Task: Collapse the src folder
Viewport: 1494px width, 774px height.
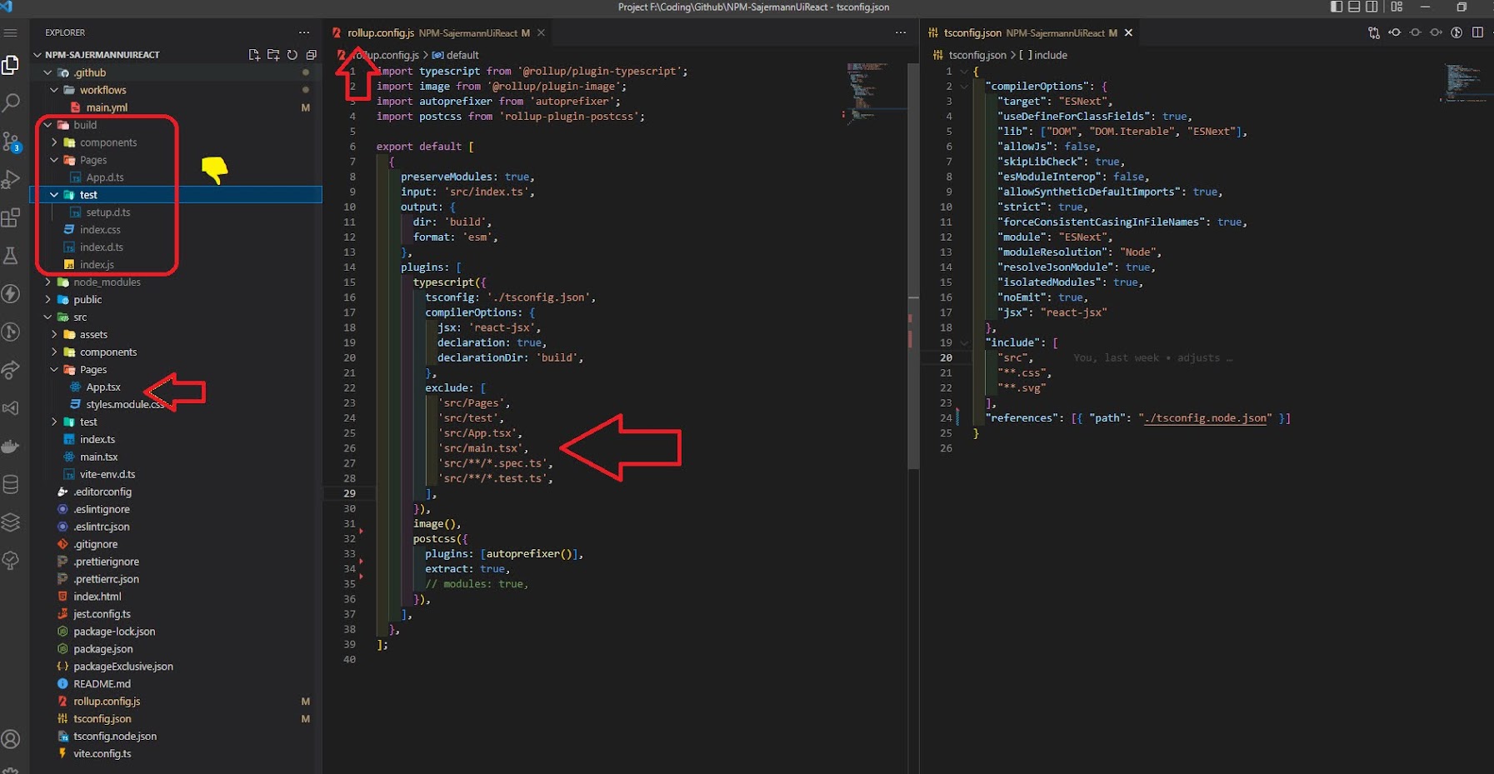Action: tap(48, 317)
